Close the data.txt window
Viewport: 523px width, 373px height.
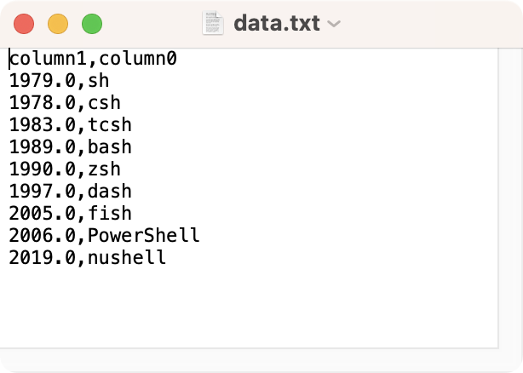(x=24, y=24)
